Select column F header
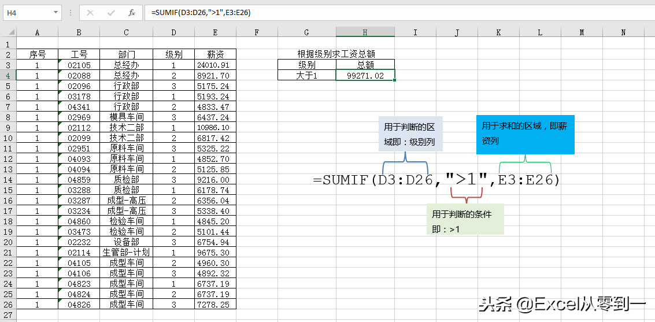655x322 pixels. click(x=257, y=32)
